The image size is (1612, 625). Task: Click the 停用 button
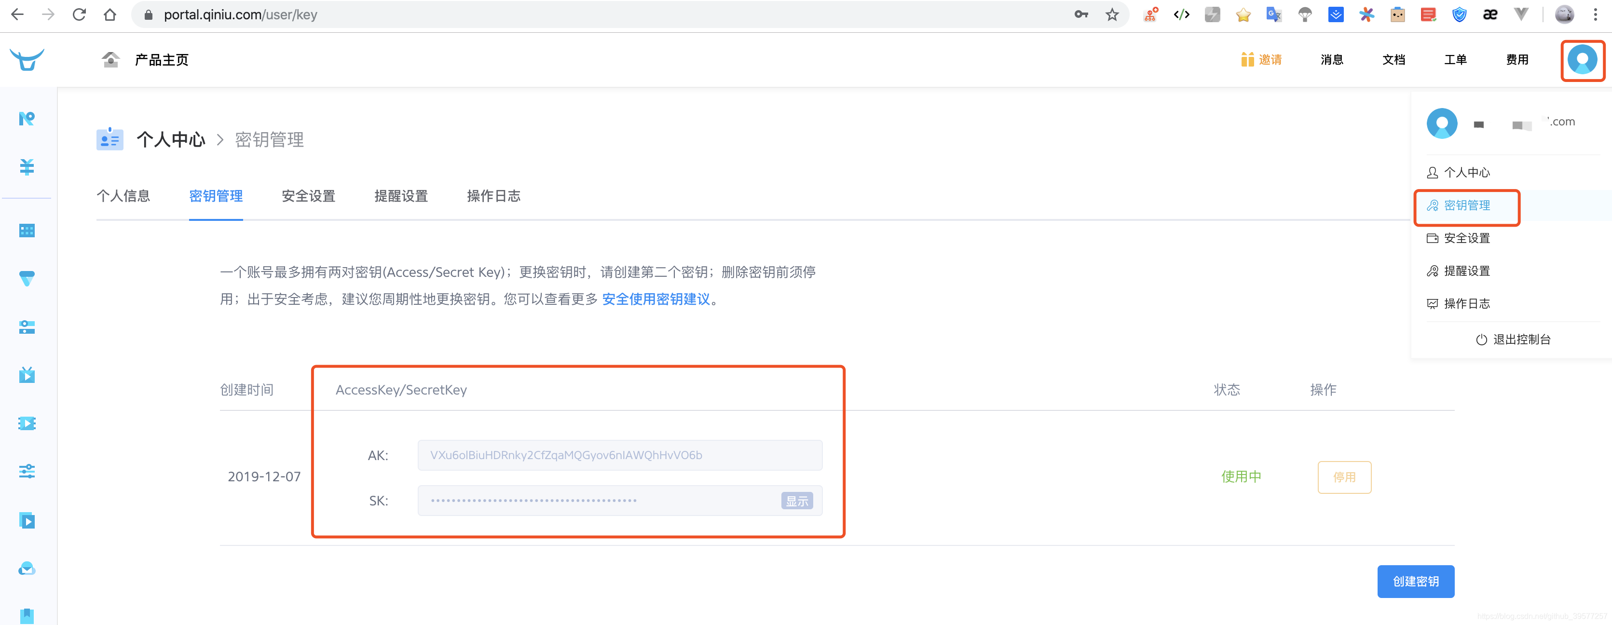(1344, 477)
